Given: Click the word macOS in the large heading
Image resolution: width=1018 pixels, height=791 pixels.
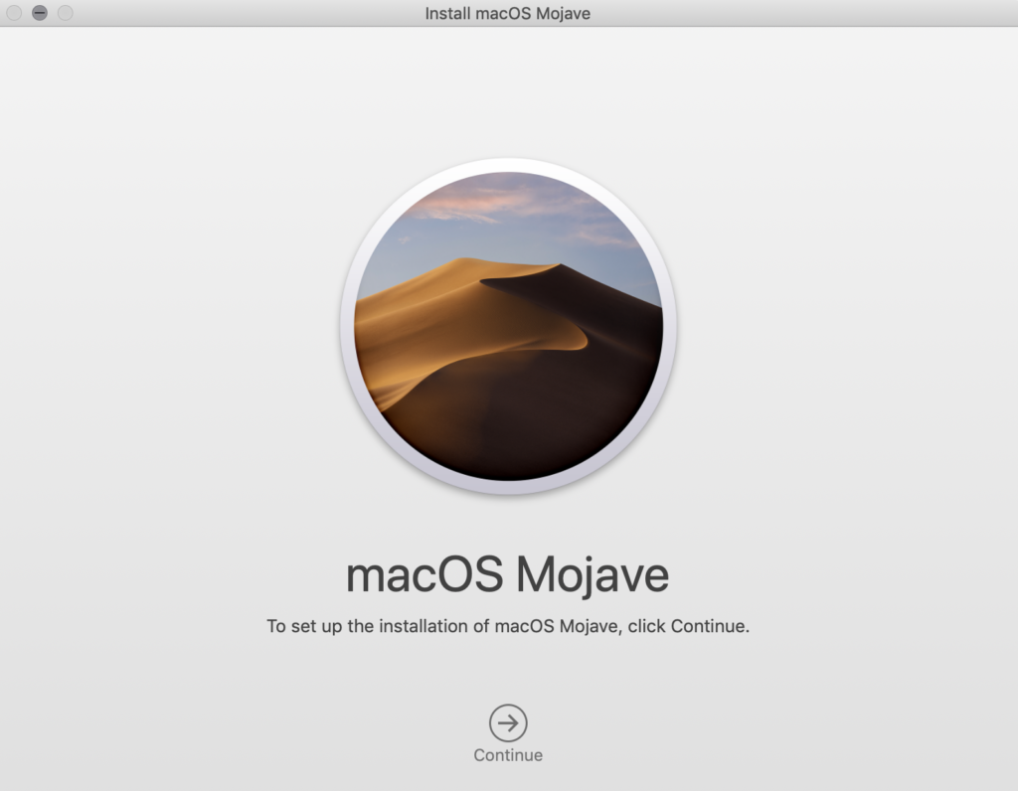Looking at the screenshot, I should click(x=425, y=574).
